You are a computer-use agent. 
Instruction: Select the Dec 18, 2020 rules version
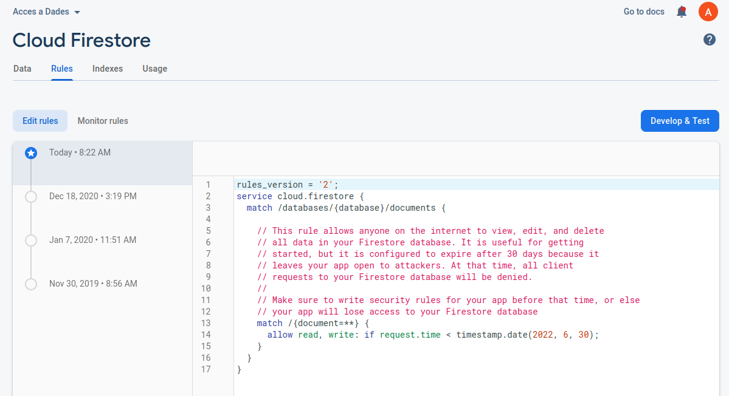pyautogui.click(x=92, y=196)
